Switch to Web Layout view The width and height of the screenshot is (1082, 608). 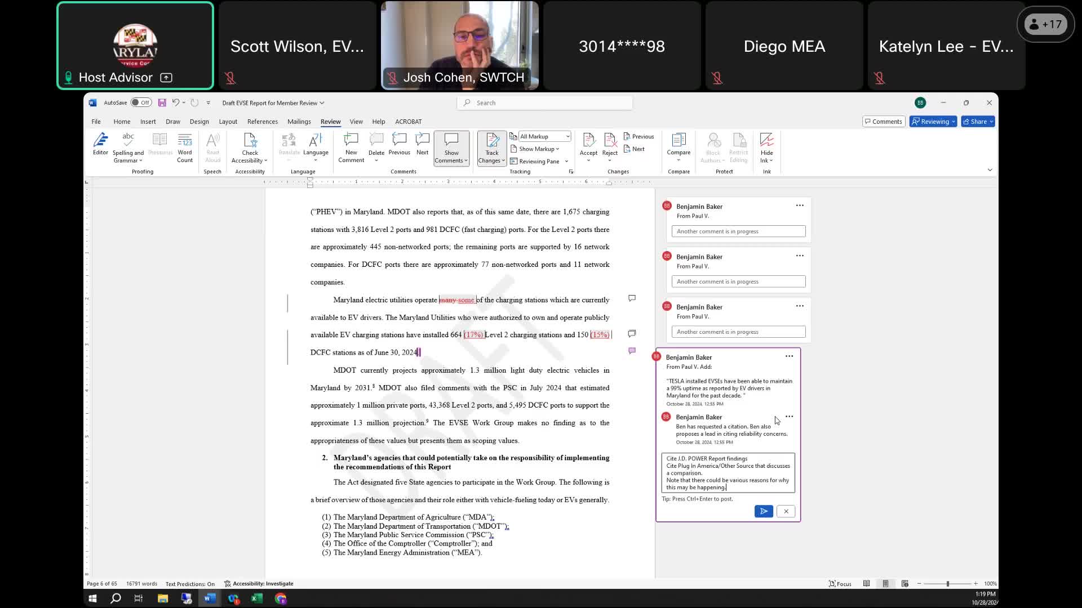click(905, 584)
